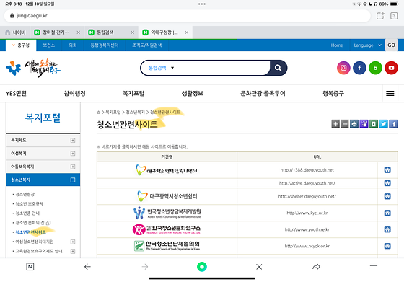Open 통합검색 search category dropdown
The image size is (404, 282).
pos(162,68)
